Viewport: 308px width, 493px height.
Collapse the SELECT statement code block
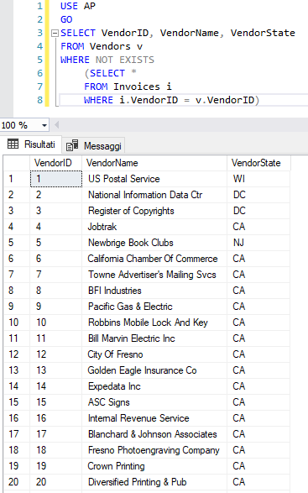point(55,33)
